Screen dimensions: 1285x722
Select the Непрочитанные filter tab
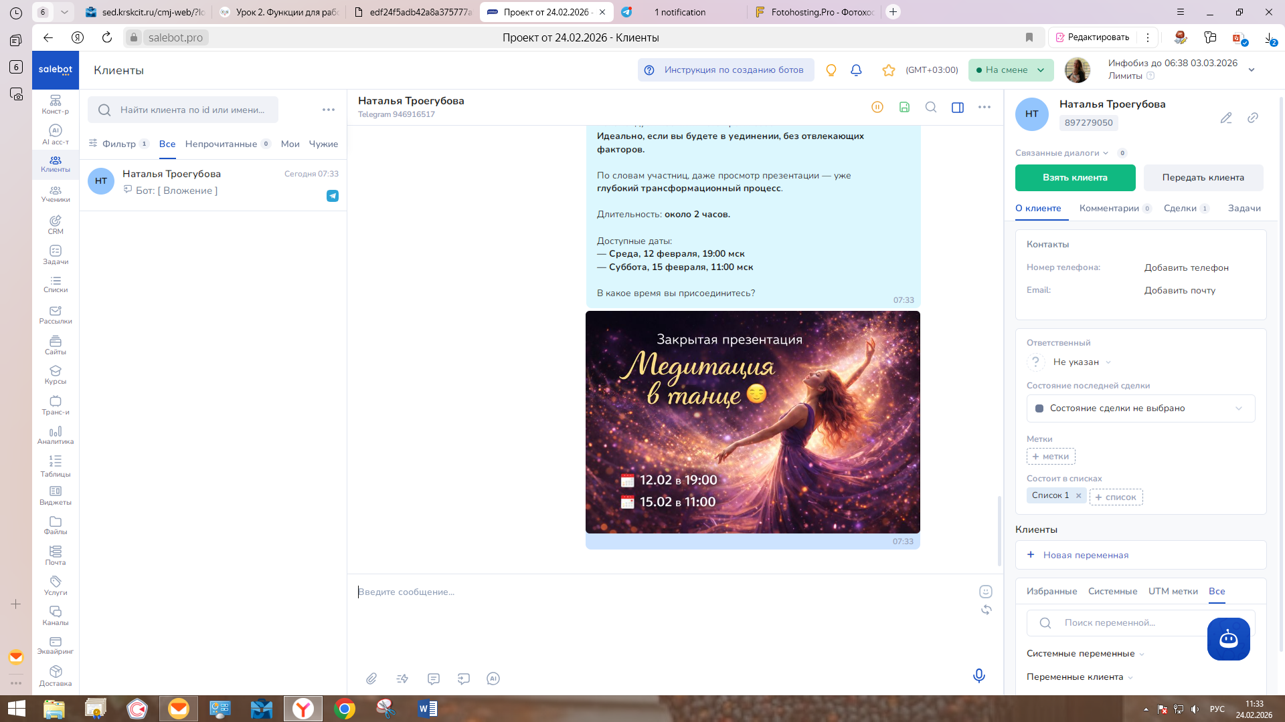click(221, 144)
